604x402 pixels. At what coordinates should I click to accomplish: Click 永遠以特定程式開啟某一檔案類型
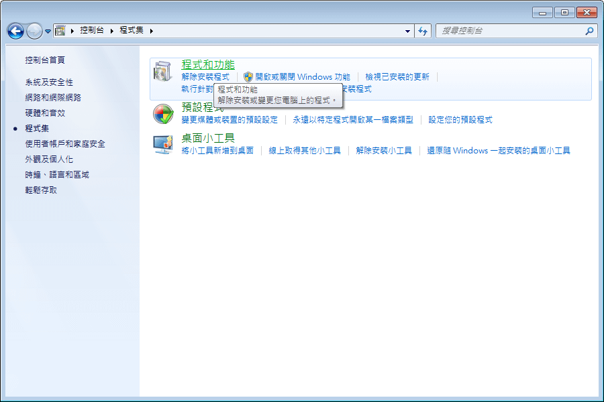pyautogui.click(x=353, y=120)
